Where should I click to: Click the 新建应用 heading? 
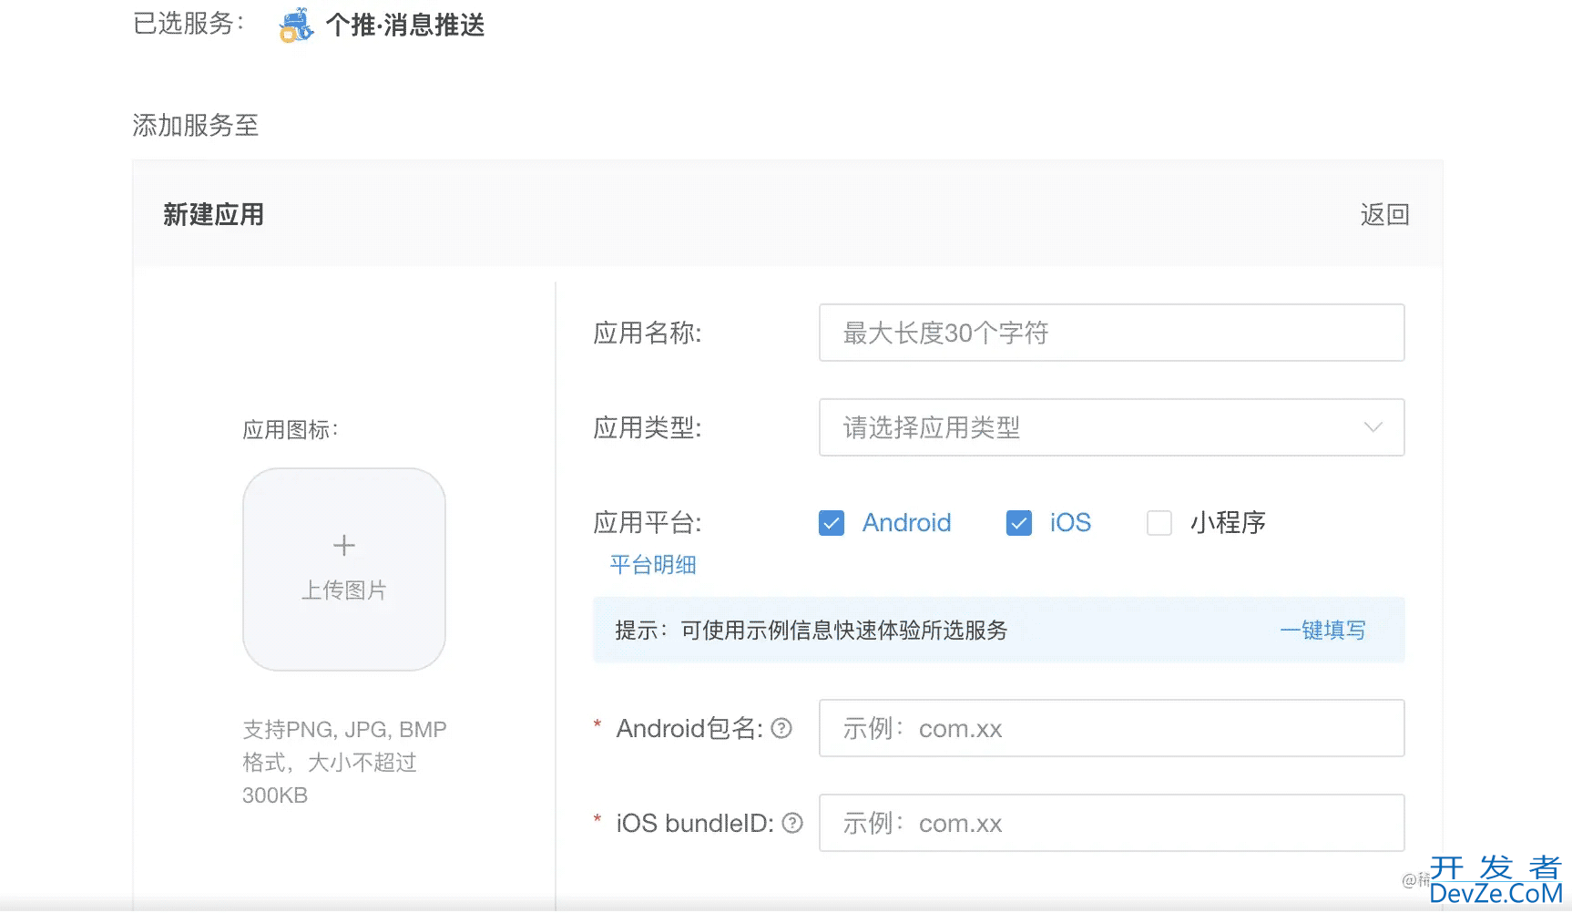click(x=214, y=215)
